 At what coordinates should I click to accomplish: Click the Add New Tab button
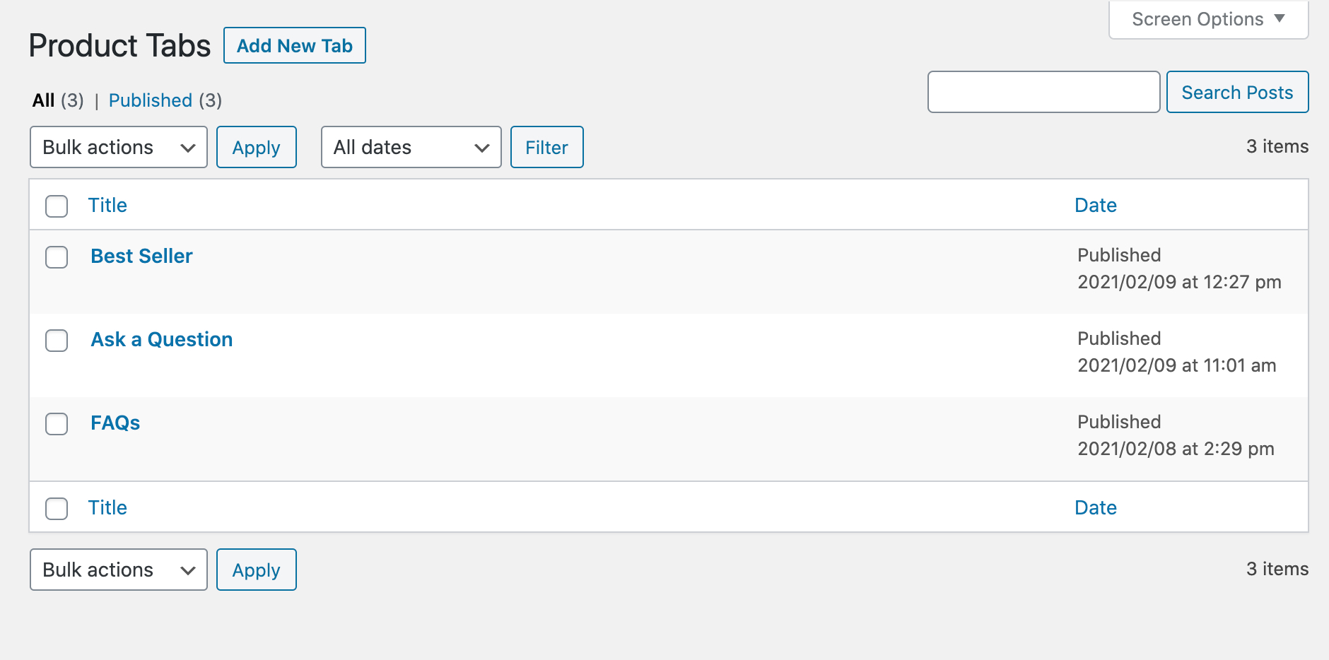point(294,45)
